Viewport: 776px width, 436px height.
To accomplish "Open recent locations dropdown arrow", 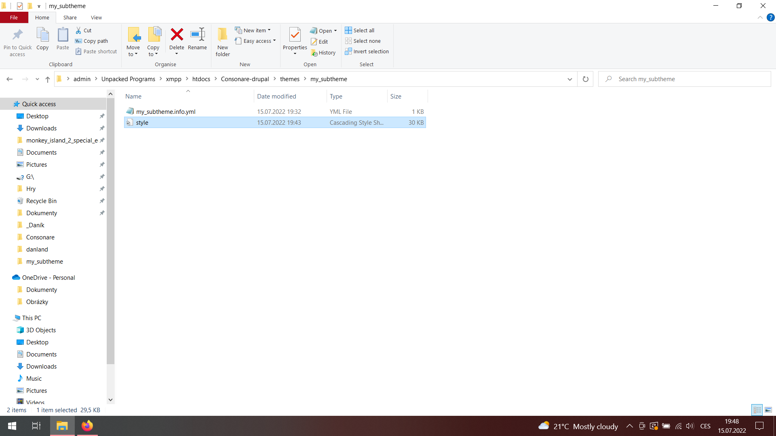I will tap(37, 79).
